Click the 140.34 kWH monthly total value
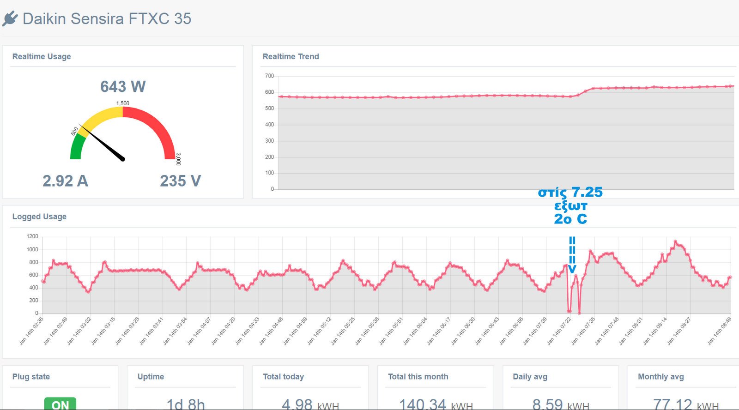Viewport: 739px width, 410px height. tap(436, 404)
